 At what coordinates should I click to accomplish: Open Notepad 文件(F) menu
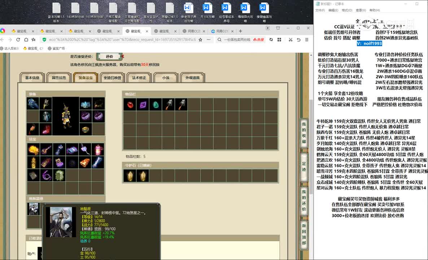coord(320,10)
